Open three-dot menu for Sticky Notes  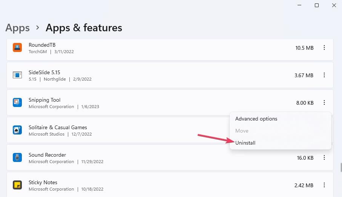[324, 185]
